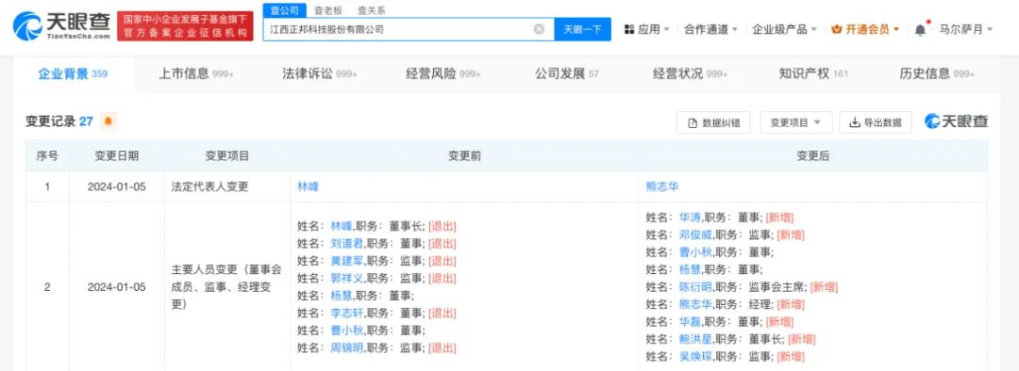Image resolution: width=1019 pixels, height=371 pixels.
Task: Open 熊志华 link in row 1 变更后
Action: pyautogui.click(x=662, y=186)
